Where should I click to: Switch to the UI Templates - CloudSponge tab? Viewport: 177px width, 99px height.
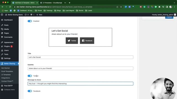[x=53, y=3]
